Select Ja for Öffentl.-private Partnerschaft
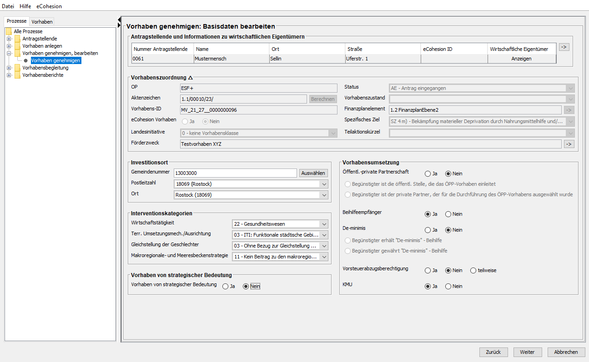Screen dimensions: 589x362 pos(428,174)
